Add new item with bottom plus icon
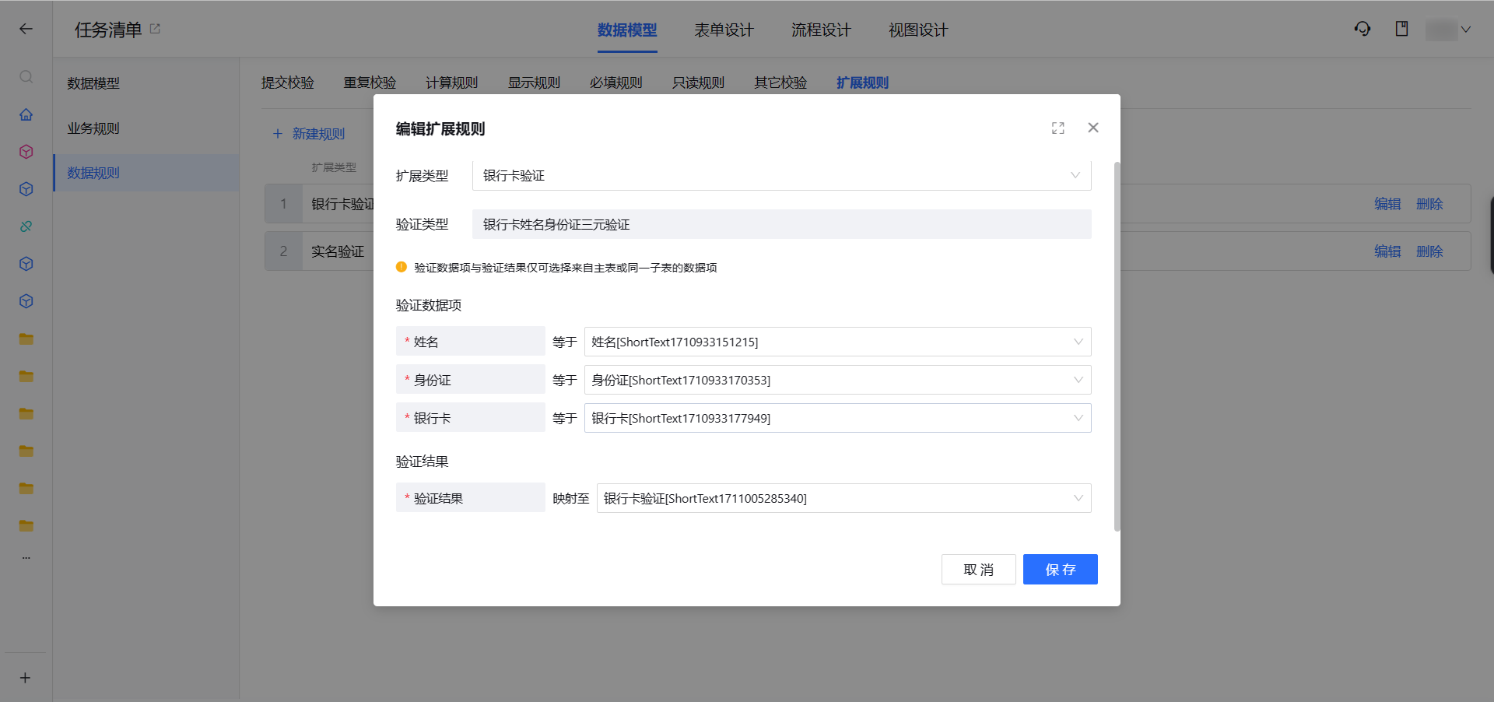Image resolution: width=1494 pixels, height=702 pixels. tap(25, 678)
